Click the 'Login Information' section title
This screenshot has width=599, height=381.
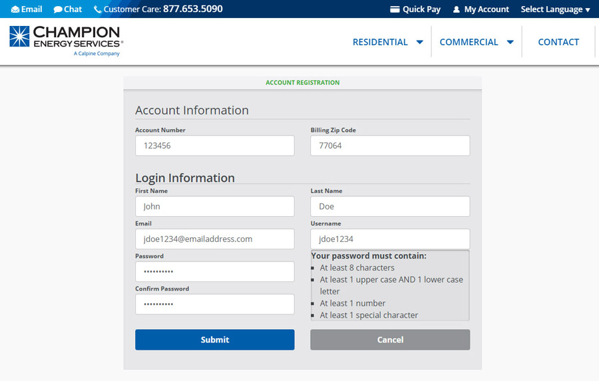(x=185, y=178)
